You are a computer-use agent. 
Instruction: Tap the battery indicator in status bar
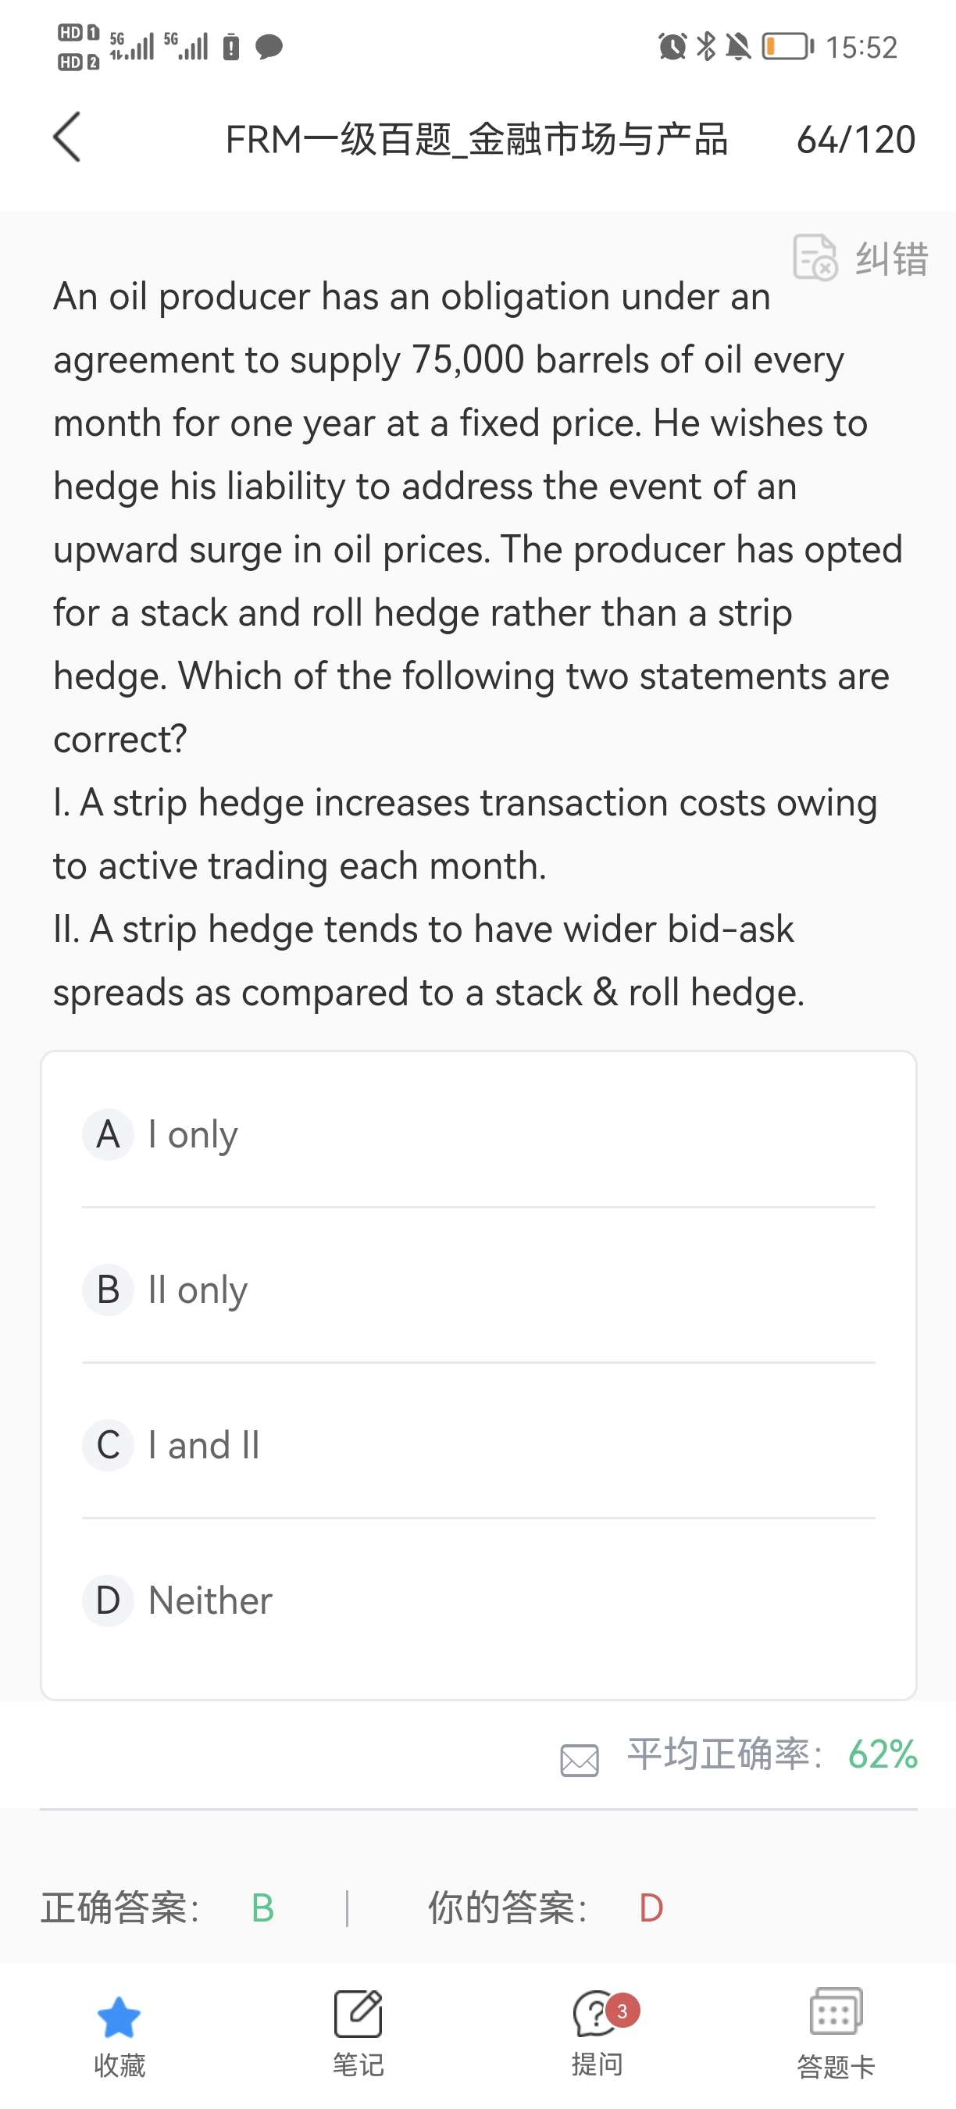click(x=787, y=47)
